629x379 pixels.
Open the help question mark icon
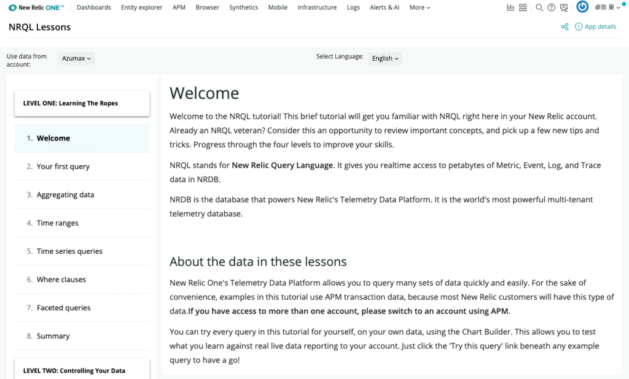pyautogui.click(x=552, y=7)
